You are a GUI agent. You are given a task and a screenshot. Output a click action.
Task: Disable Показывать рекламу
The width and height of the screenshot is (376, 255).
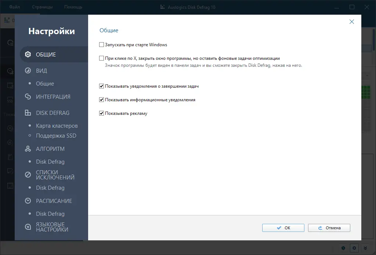coord(101,113)
